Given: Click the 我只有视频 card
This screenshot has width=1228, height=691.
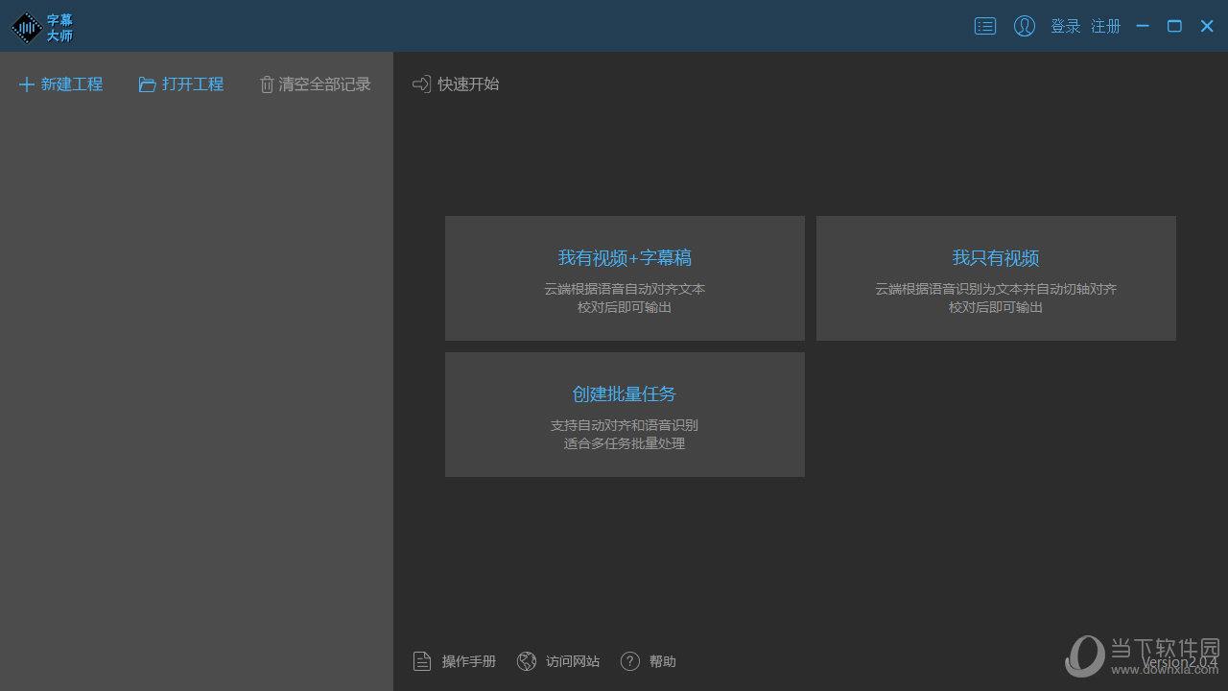Looking at the screenshot, I should (x=996, y=278).
